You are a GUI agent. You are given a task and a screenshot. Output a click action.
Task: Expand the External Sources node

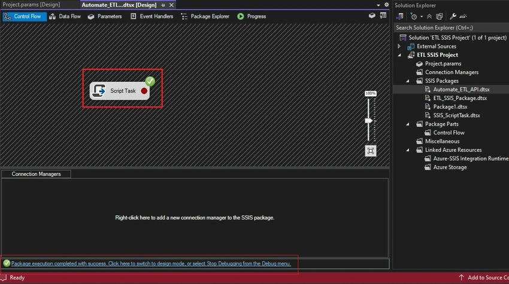(x=399, y=47)
